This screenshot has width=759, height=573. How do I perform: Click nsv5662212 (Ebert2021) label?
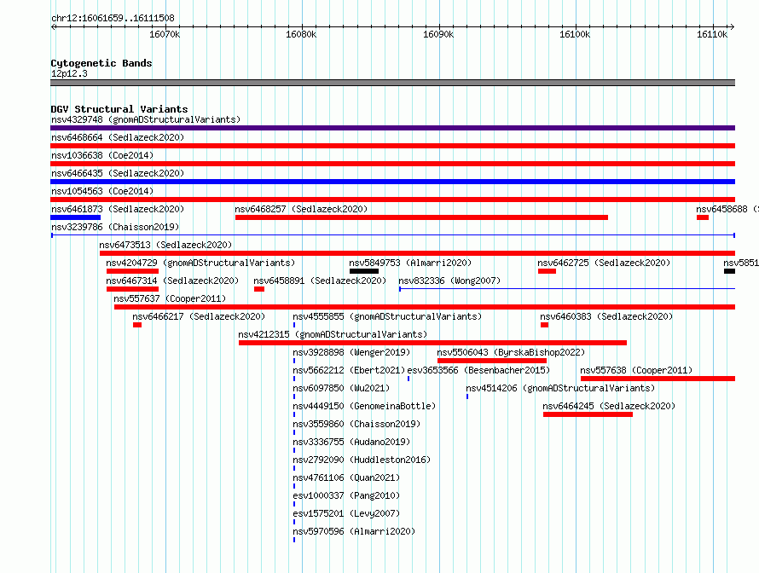pos(349,370)
